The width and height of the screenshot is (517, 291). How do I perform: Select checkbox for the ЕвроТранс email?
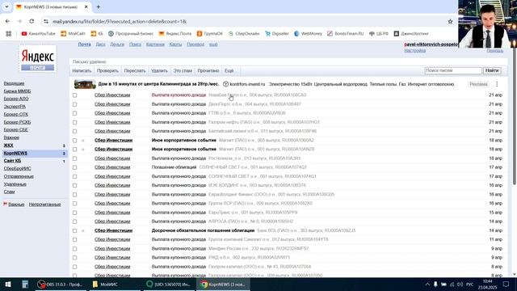(x=75, y=213)
